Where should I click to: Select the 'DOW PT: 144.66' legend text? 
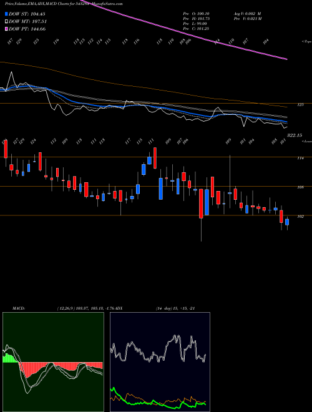27,29
